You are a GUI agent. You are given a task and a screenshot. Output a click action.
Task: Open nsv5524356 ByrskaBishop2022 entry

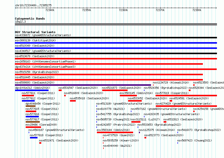tap(166, 88)
